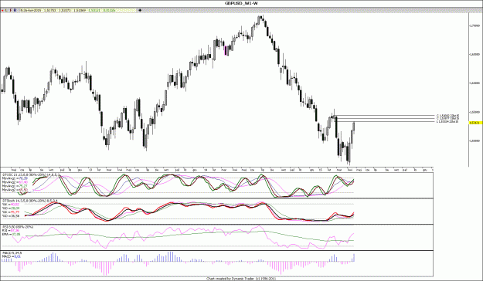The width and height of the screenshot is (483, 281).
Task: Click the green percent change value in data bar
Action: [x=110, y=10]
